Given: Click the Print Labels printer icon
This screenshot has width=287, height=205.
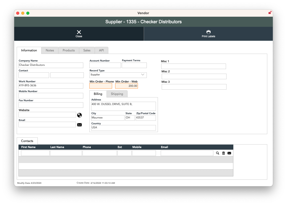Looking at the screenshot, I should [x=208, y=32].
